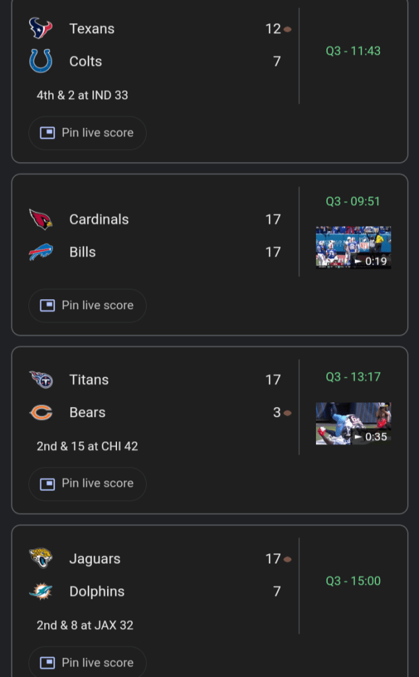
Task: Click the Jacksonville Jaguars team logo
Action: point(40,559)
